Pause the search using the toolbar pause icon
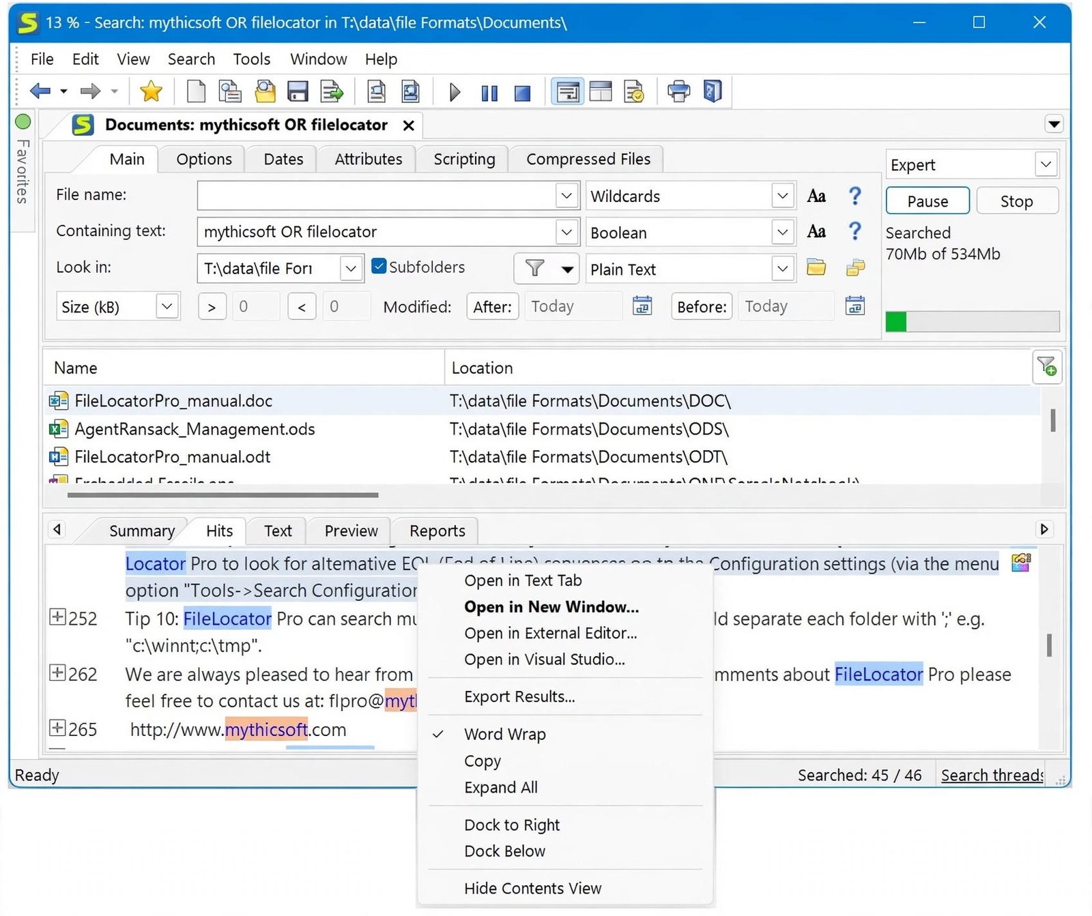Screen dimensions: 1092x916 pos(489,92)
